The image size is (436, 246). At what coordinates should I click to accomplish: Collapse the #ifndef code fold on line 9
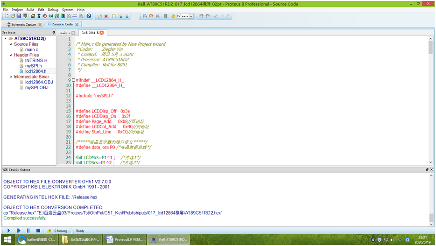(x=73, y=80)
